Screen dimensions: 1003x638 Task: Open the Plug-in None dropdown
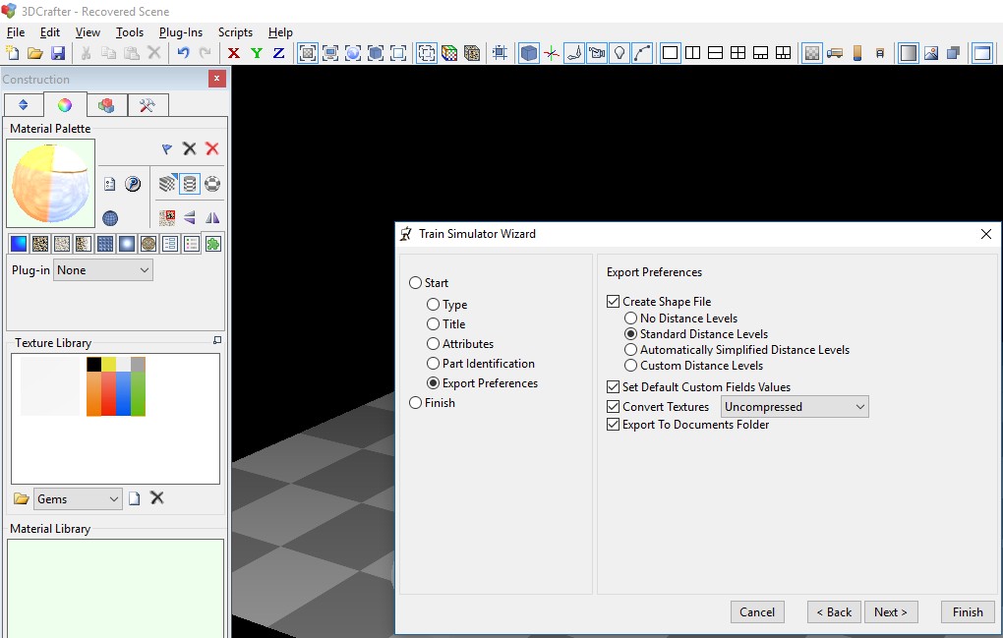point(103,270)
